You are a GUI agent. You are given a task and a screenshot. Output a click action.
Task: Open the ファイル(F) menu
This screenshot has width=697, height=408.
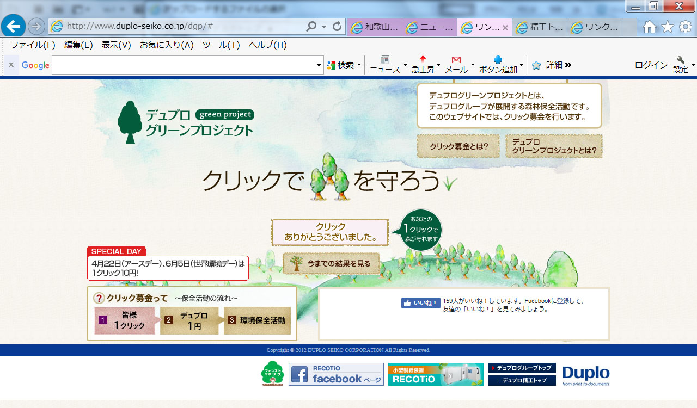33,45
